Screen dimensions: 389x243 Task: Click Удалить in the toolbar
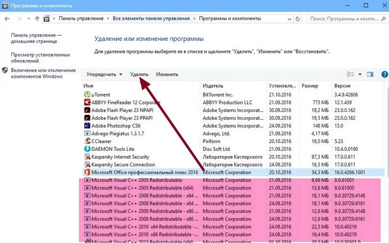coord(139,74)
